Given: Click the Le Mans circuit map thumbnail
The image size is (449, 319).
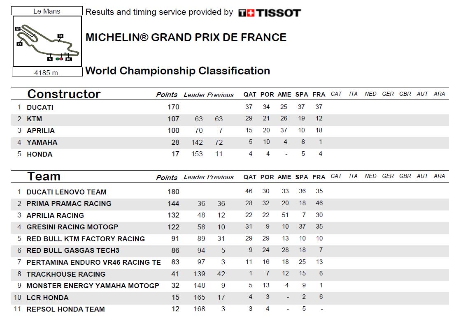Looking at the screenshot, I should 47,42.
